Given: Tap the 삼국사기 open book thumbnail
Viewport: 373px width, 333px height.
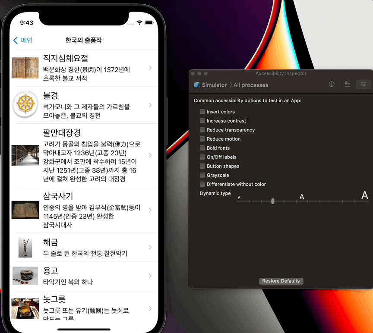Looking at the screenshot, I should pos(25,210).
